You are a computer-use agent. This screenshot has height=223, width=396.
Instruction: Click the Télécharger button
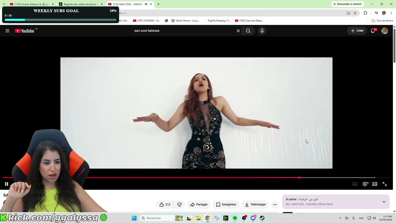click(256, 204)
